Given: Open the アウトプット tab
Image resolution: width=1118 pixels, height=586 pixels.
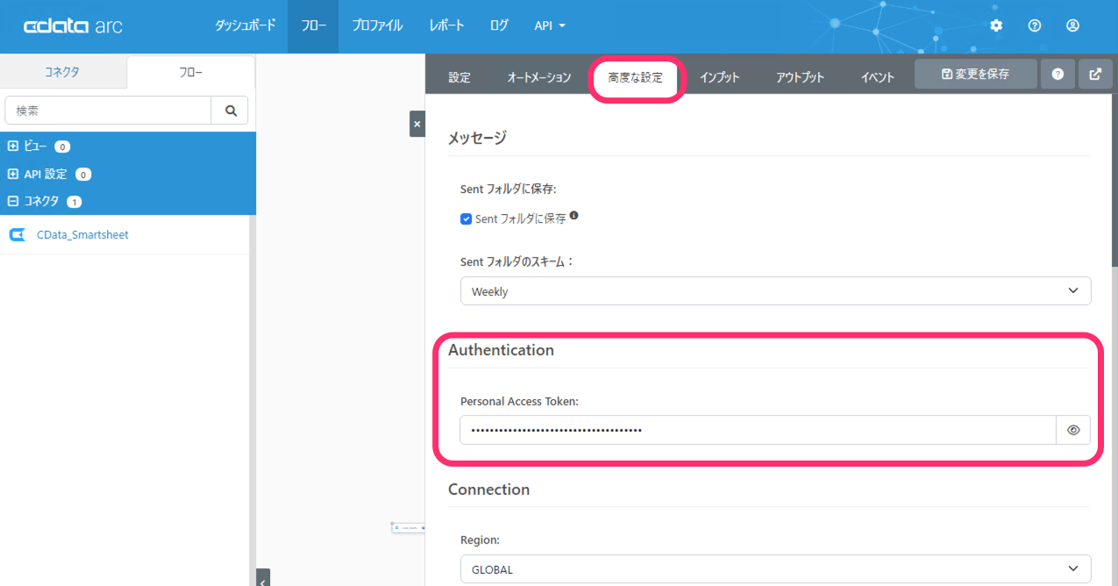Looking at the screenshot, I should [800, 77].
